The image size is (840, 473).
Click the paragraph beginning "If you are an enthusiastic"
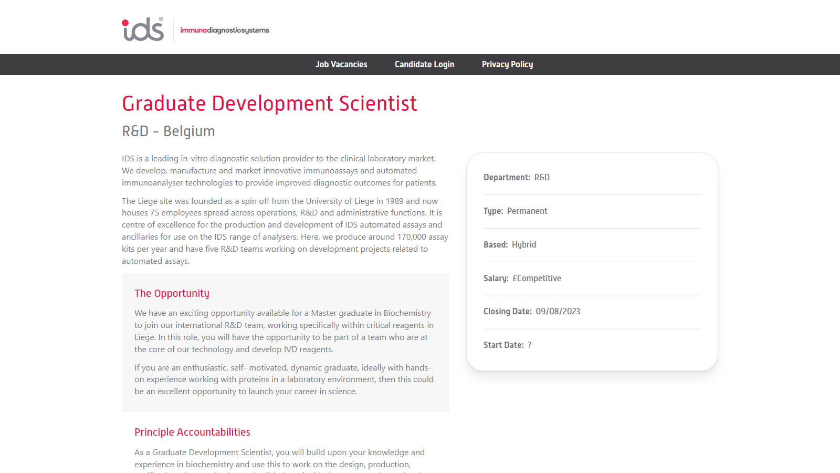pyautogui.click(x=283, y=379)
